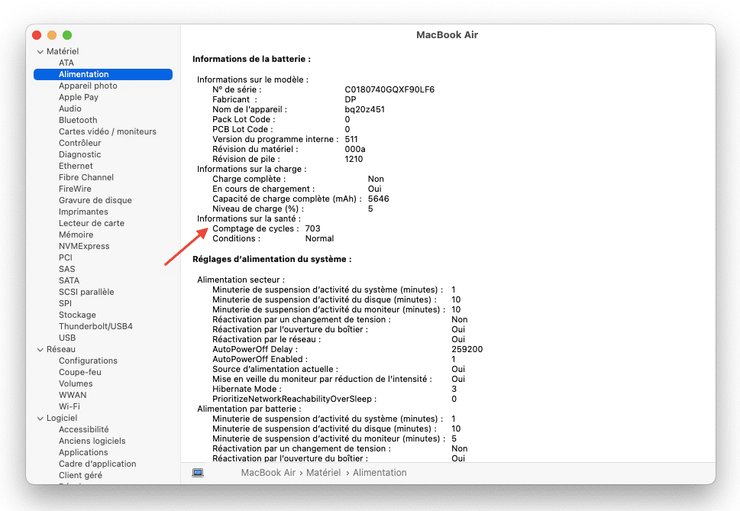The height and width of the screenshot is (511, 740).
Task: Open Lecteur de carte section
Action: (92, 223)
